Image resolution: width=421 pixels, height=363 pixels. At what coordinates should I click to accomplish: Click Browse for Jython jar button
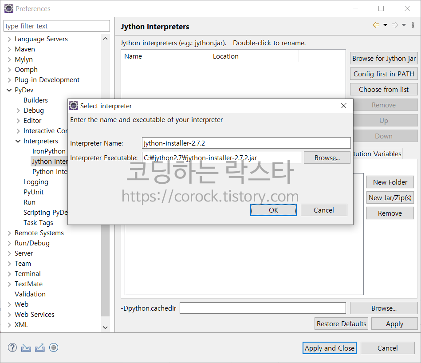384,58
